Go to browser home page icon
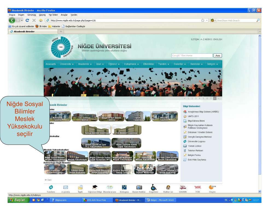 click(x=41, y=20)
